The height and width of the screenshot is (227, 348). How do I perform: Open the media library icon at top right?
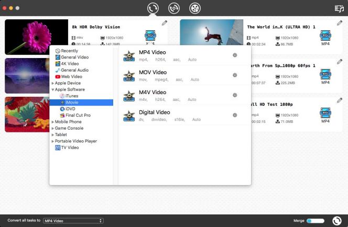pyautogui.click(x=339, y=8)
